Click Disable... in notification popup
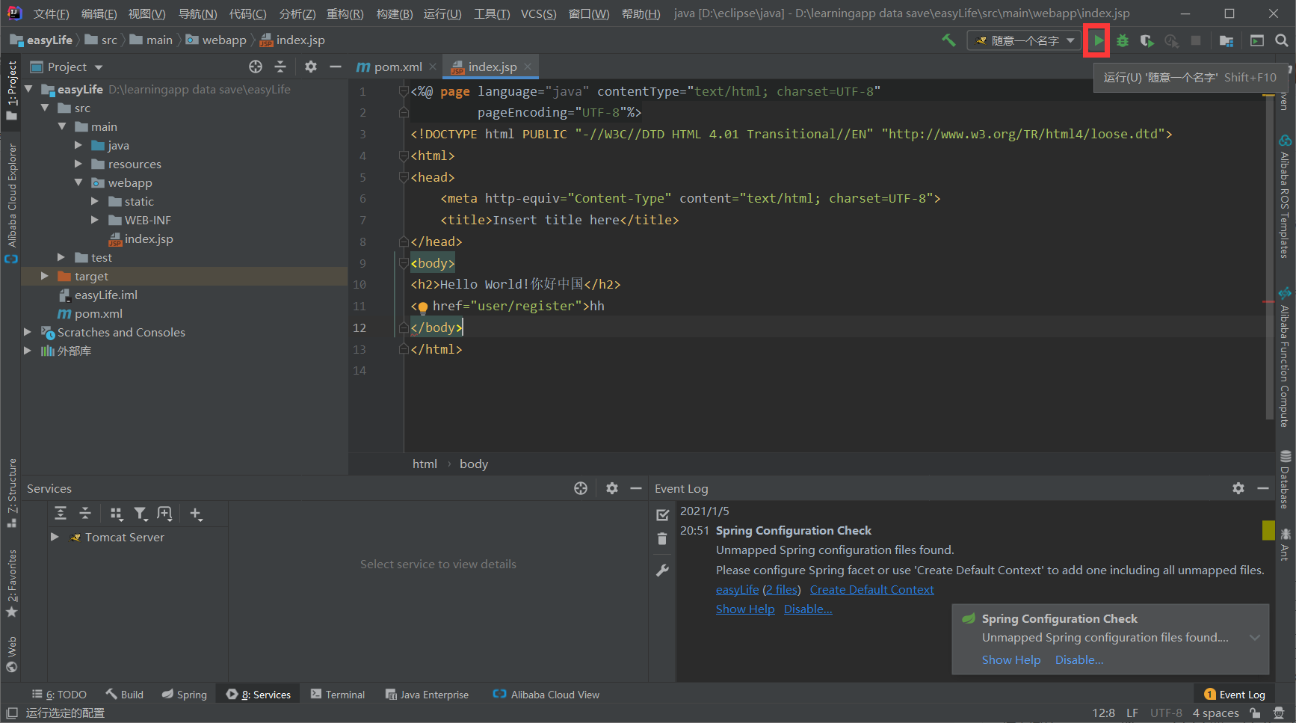The width and height of the screenshot is (1296, 723). [x=1079, y=659]
